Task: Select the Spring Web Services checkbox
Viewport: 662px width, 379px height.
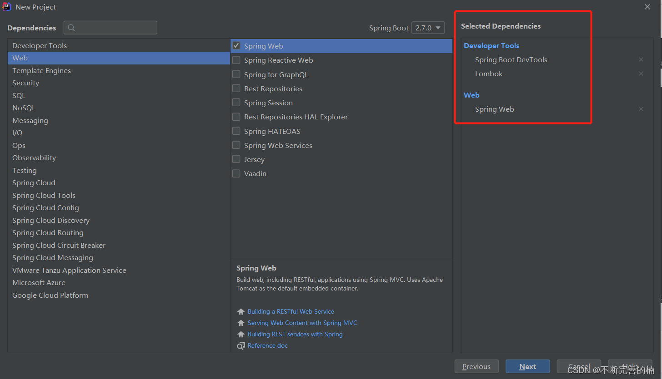Action: pos(236,145)
